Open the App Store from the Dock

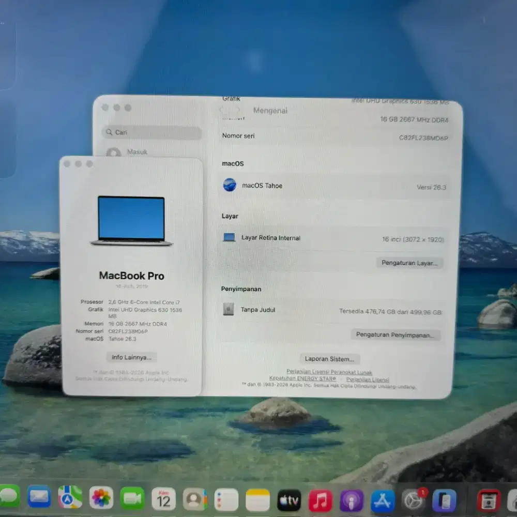click(382, 500)
